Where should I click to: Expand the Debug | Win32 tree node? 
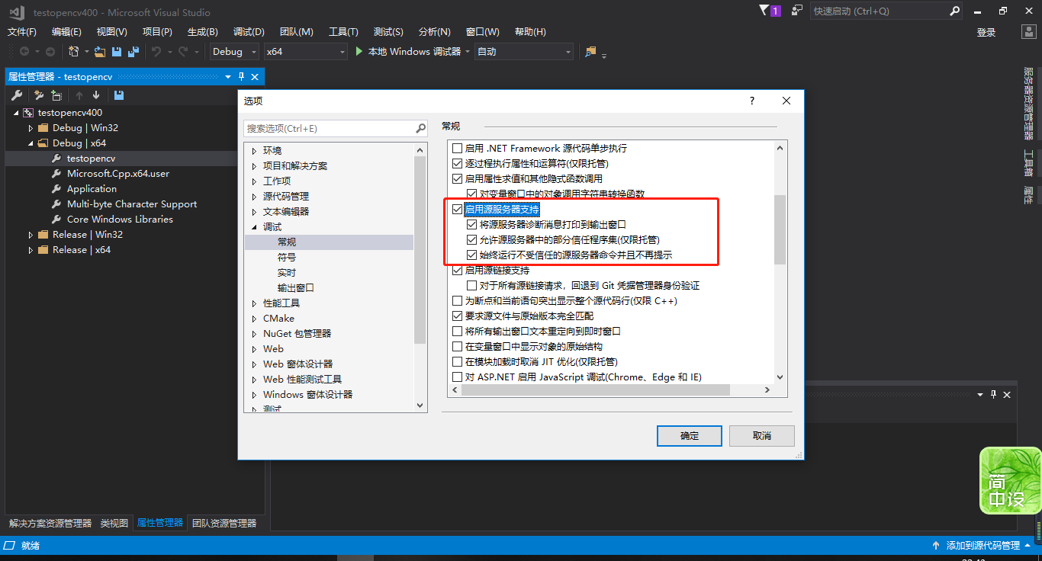pyautogui.click(x=31, y=128)
